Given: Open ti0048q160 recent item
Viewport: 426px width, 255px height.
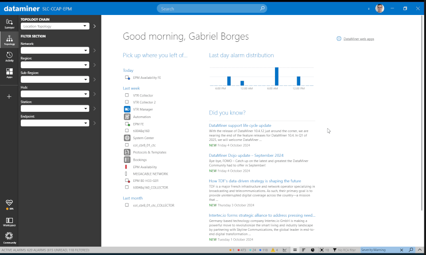Looking at the screenshot, I should coord(141,131).
